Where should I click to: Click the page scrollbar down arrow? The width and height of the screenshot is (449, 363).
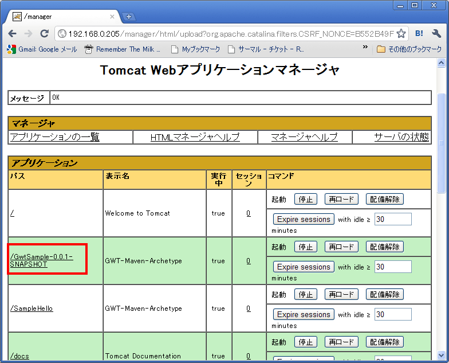[x=441, y=356]
